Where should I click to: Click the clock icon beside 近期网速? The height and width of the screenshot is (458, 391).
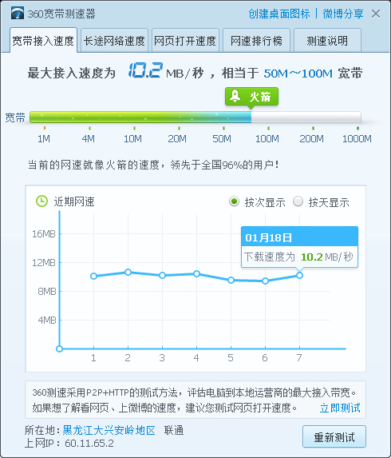[41, 201]
